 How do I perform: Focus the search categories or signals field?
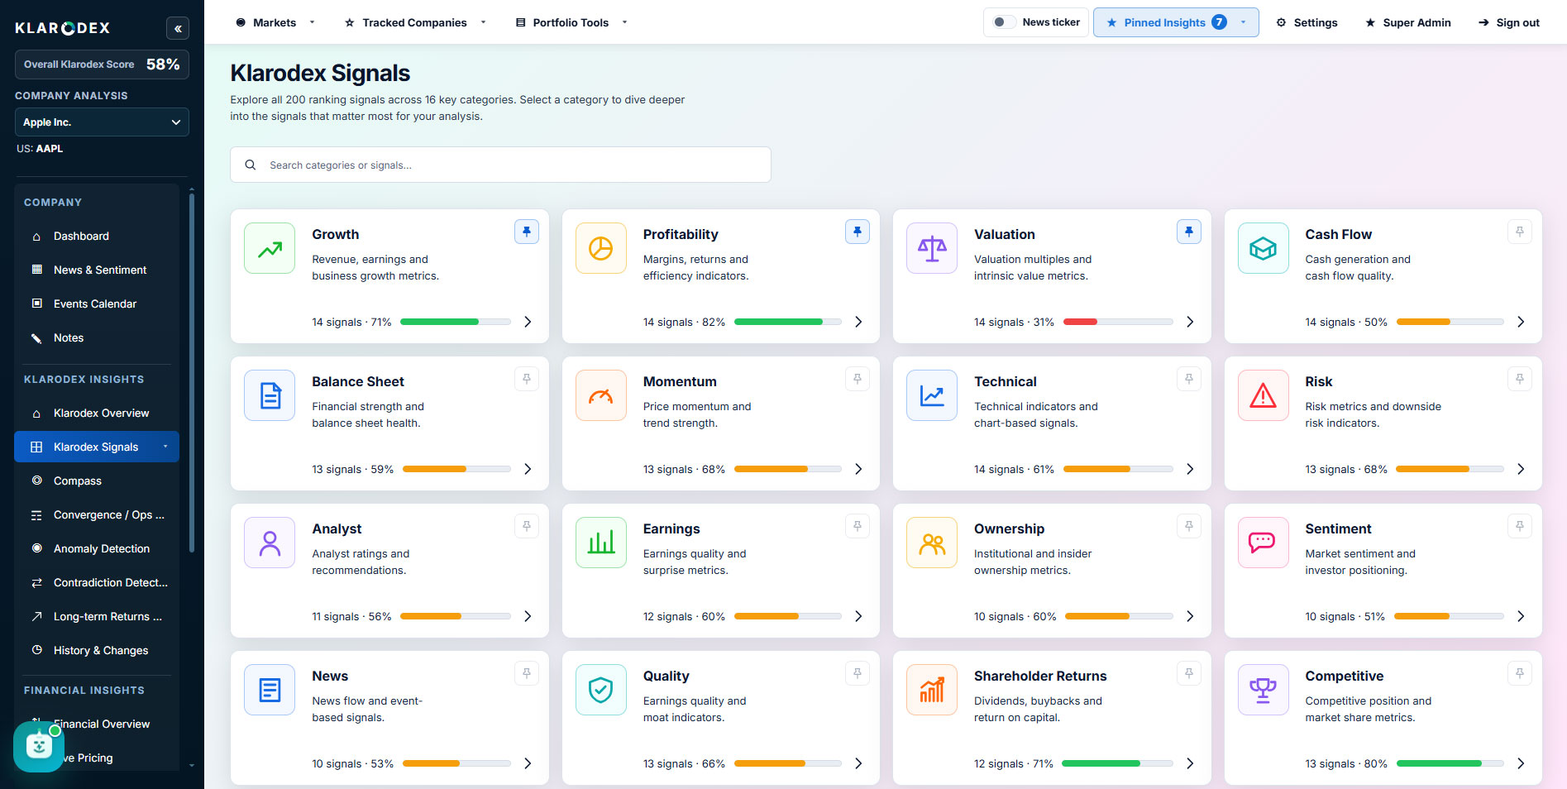(500, 165)
